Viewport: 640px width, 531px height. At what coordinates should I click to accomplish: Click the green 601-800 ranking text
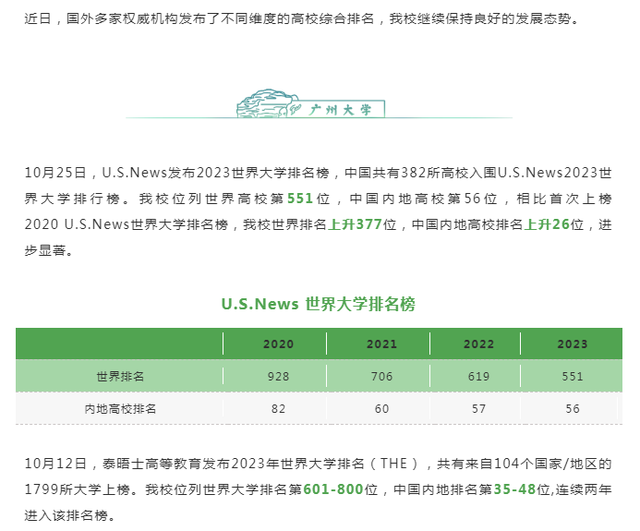point(333,489)
